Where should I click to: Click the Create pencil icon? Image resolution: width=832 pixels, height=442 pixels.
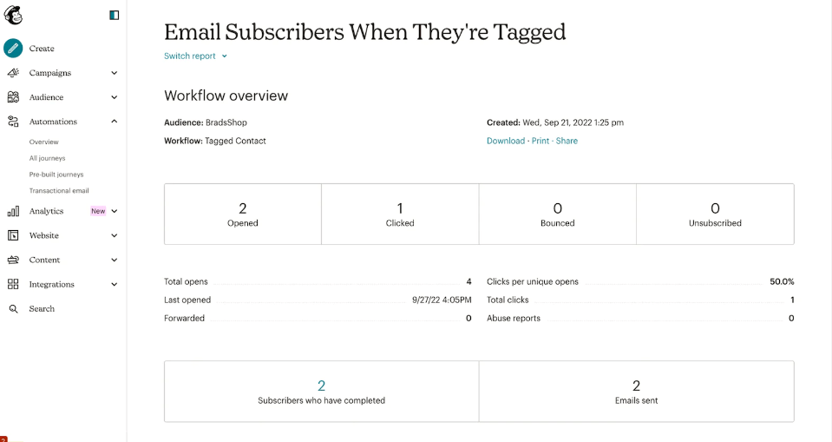click(13, 49)
